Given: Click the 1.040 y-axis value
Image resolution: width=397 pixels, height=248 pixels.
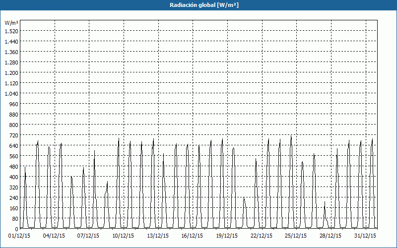Looking at the screenshot, I should [11, 94].
